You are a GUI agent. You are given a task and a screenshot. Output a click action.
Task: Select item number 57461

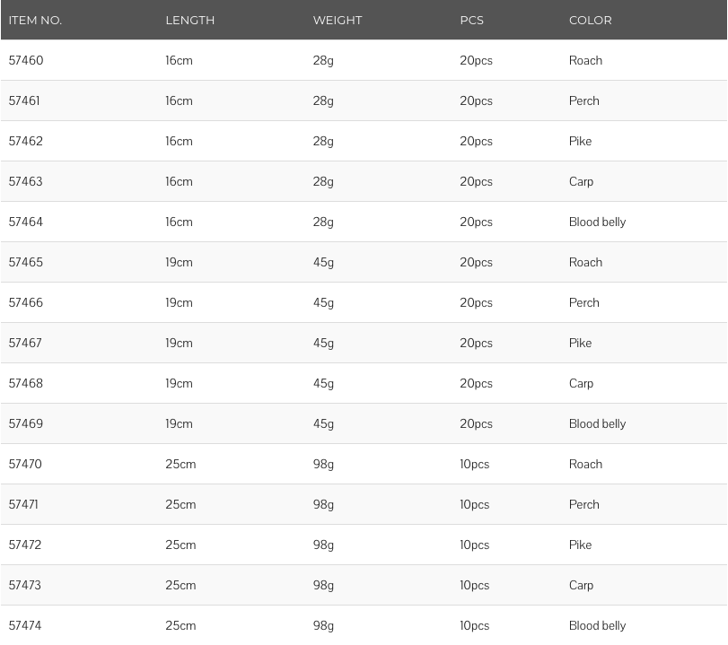tap(24, 100)
